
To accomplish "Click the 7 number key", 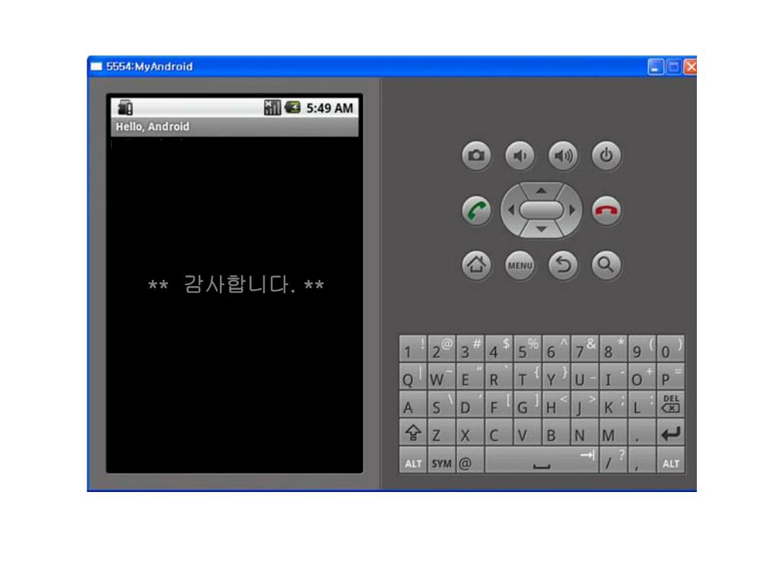I will (x=585, y=348).
